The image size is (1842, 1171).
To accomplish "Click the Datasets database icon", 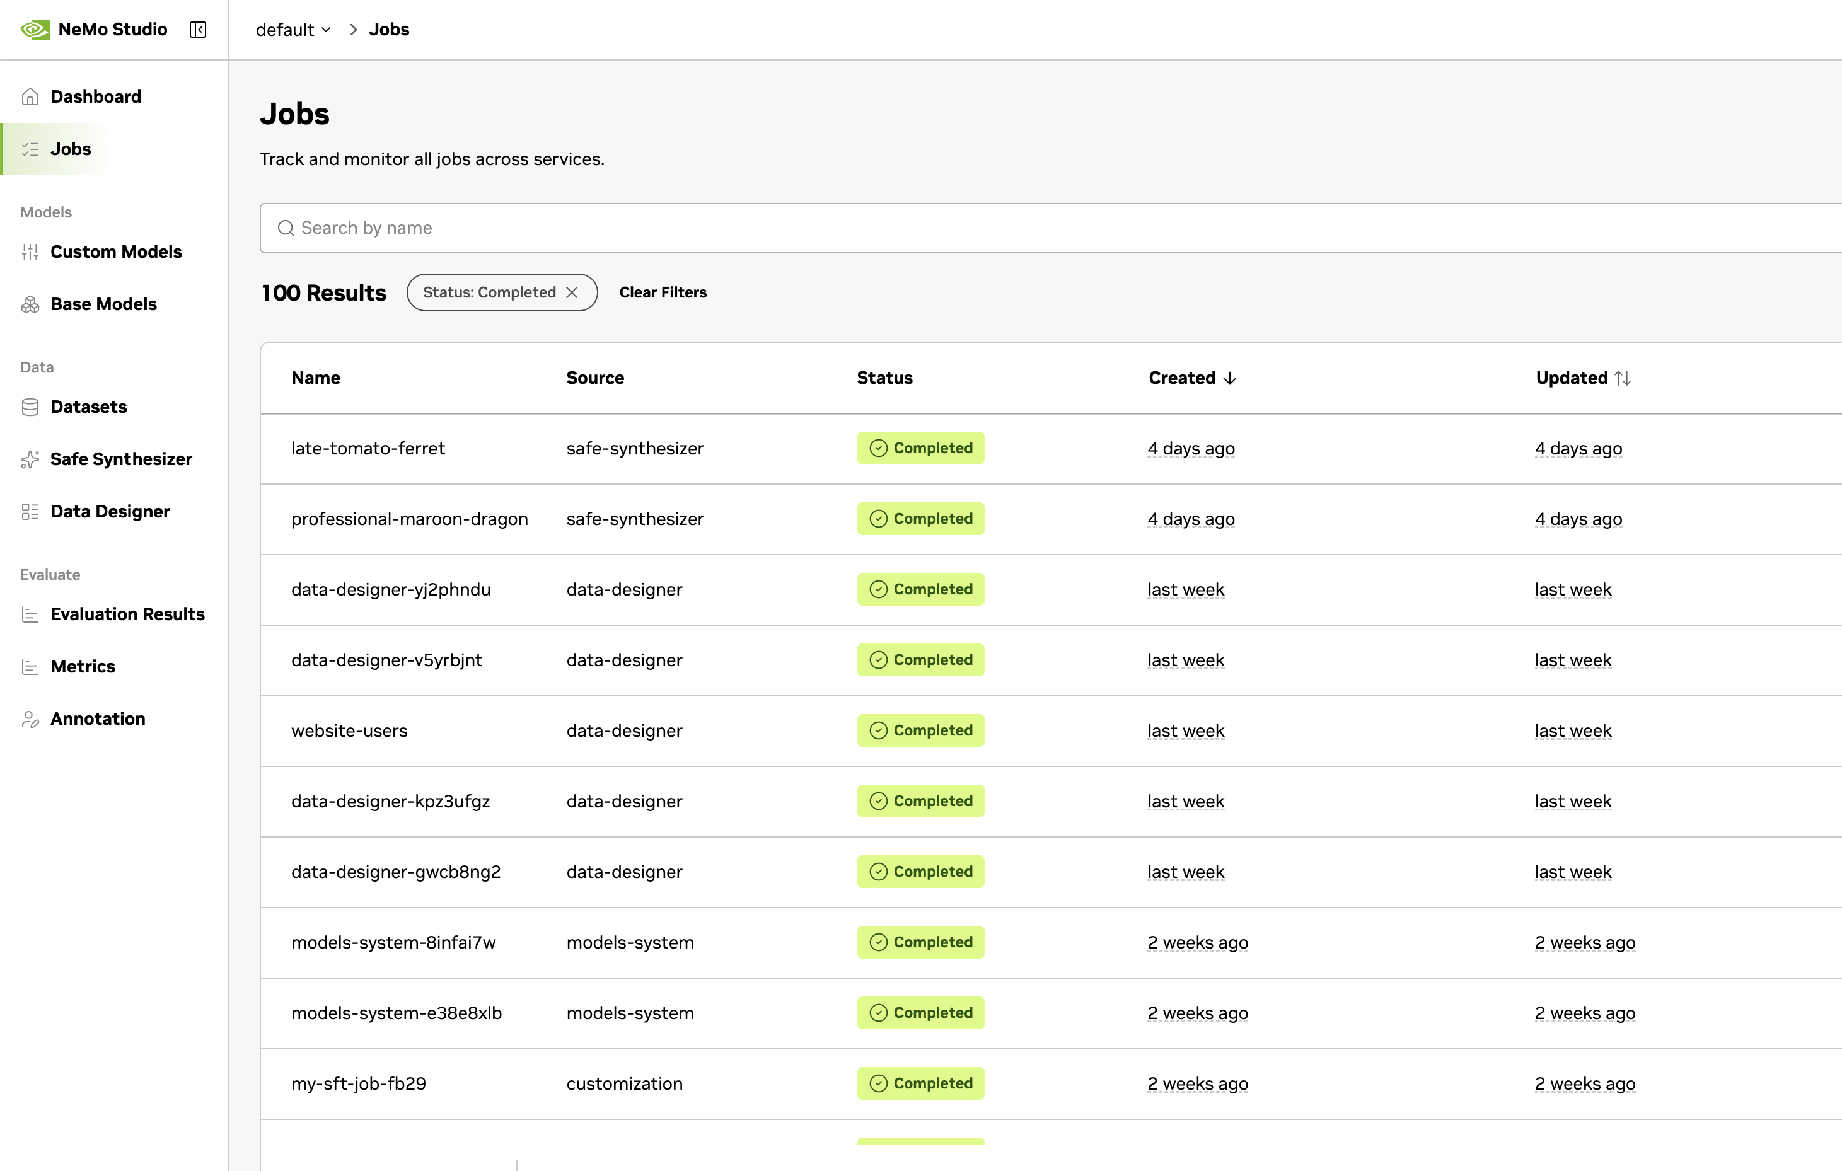I will pyautogui.click(x=31, y=407).
